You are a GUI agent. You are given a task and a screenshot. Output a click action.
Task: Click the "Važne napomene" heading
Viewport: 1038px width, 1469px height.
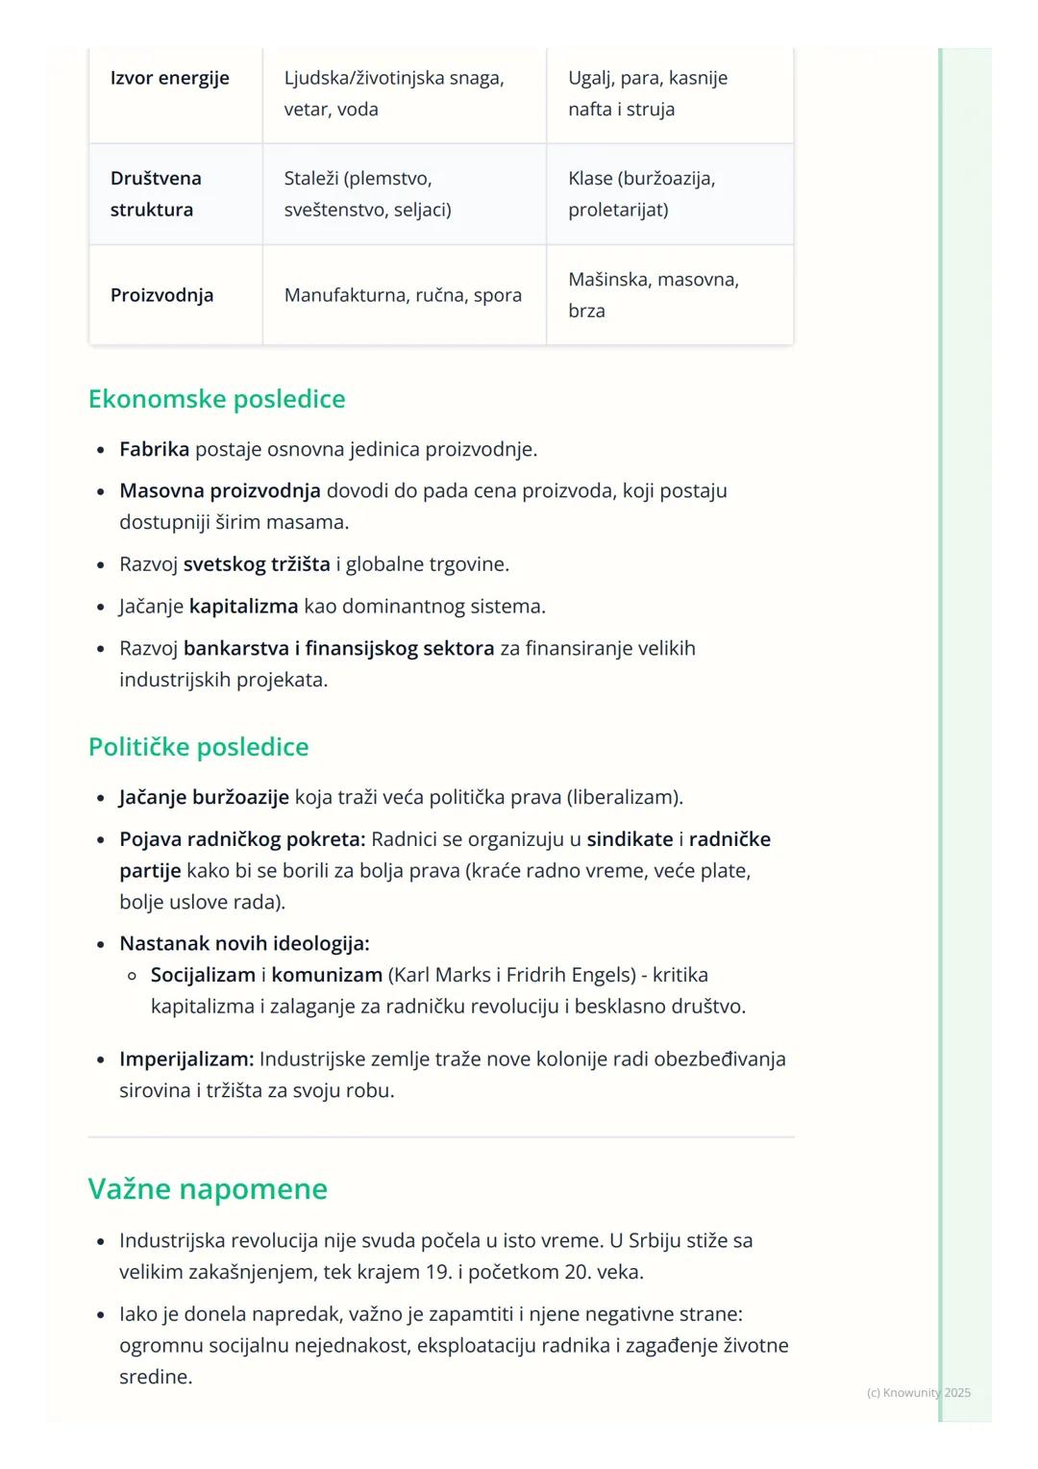point(208,1189)
